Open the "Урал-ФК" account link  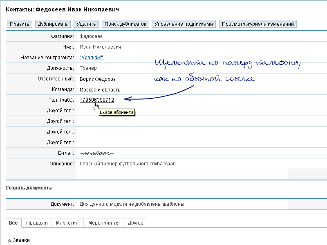[x=92, y=58]
